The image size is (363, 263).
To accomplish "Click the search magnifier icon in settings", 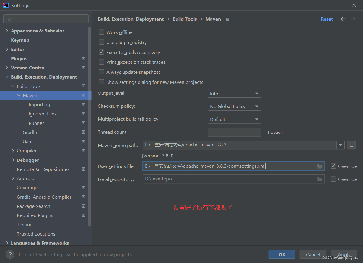I will (8, 19).
